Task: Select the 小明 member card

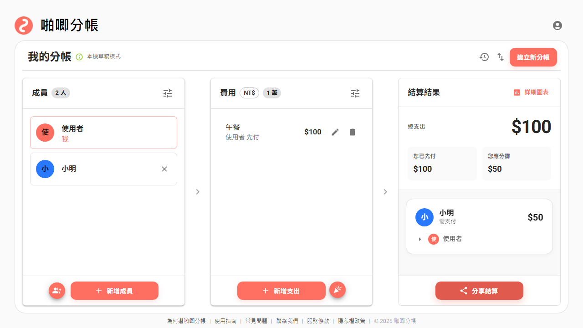Action: click(103, 169)
